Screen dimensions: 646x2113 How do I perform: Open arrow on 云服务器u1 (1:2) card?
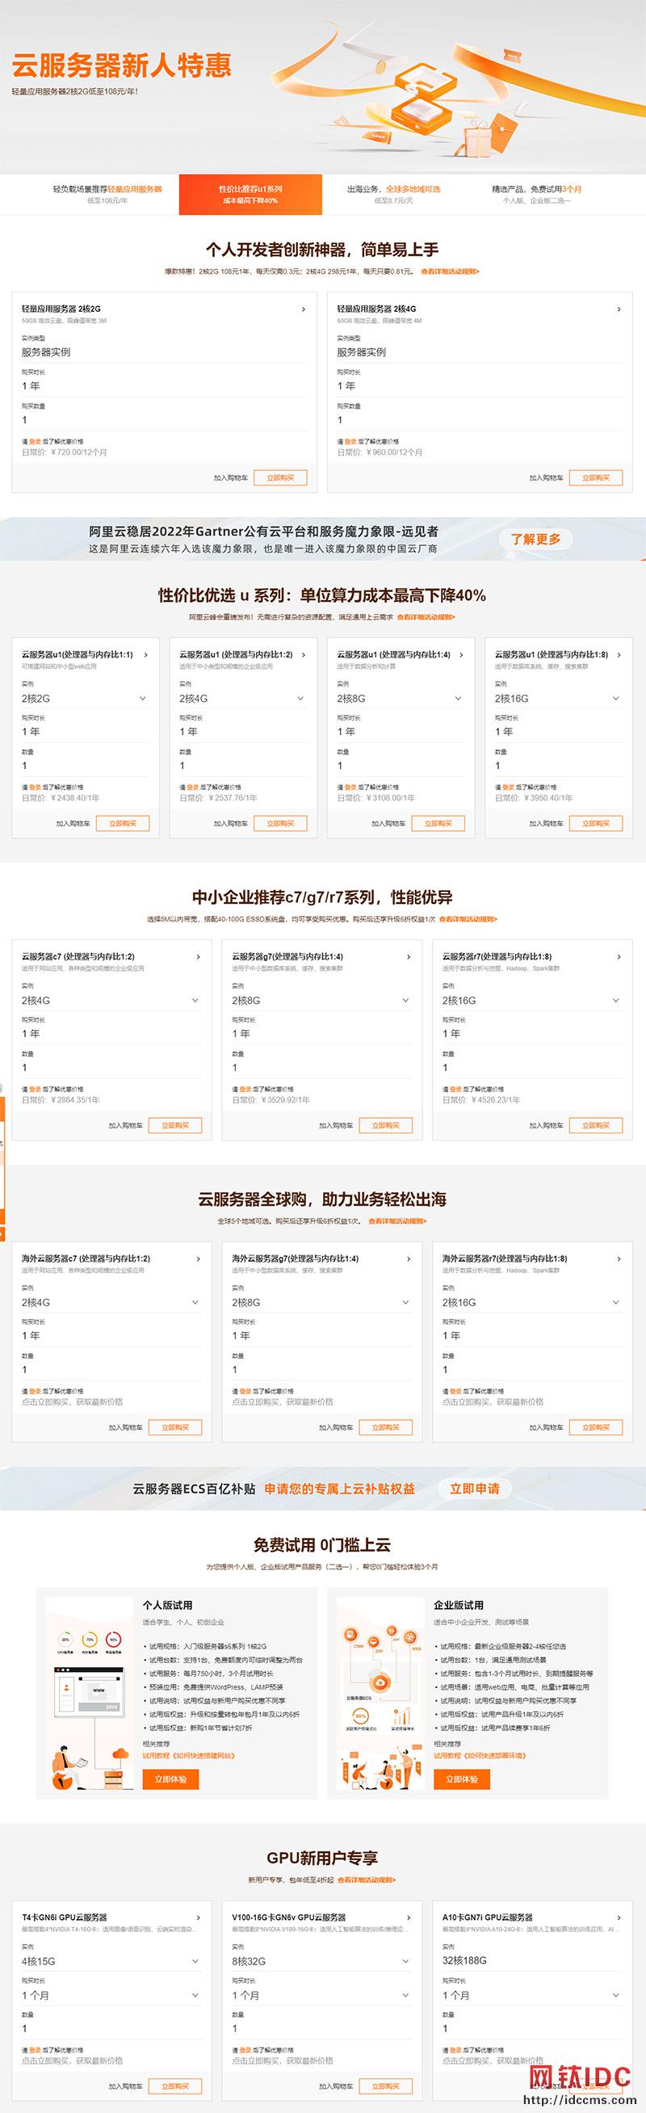click(304, 654)
